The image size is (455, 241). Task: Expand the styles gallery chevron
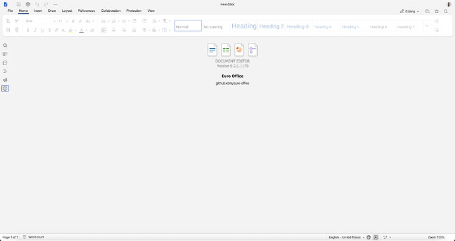pyautogui.click(x=427, y=26)
